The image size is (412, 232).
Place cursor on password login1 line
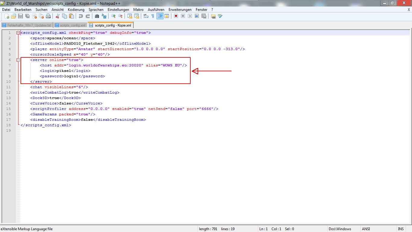(72, 76)
